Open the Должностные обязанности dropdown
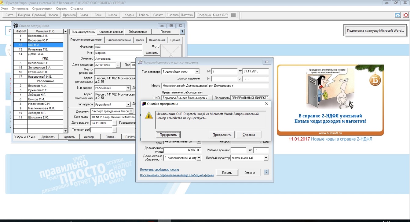The image size is (410, 222). point(199,158)
